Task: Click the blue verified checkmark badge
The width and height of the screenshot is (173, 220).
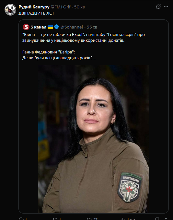Action: coord(56,27)
